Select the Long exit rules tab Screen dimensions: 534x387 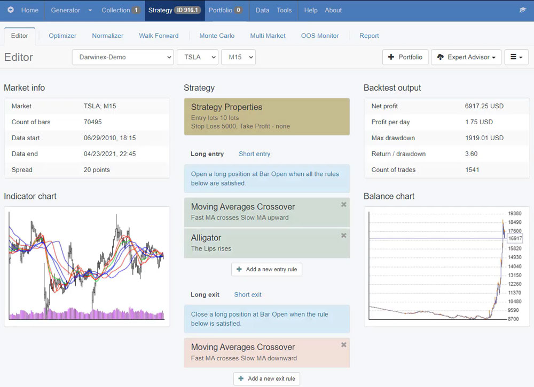pos(205,294)
